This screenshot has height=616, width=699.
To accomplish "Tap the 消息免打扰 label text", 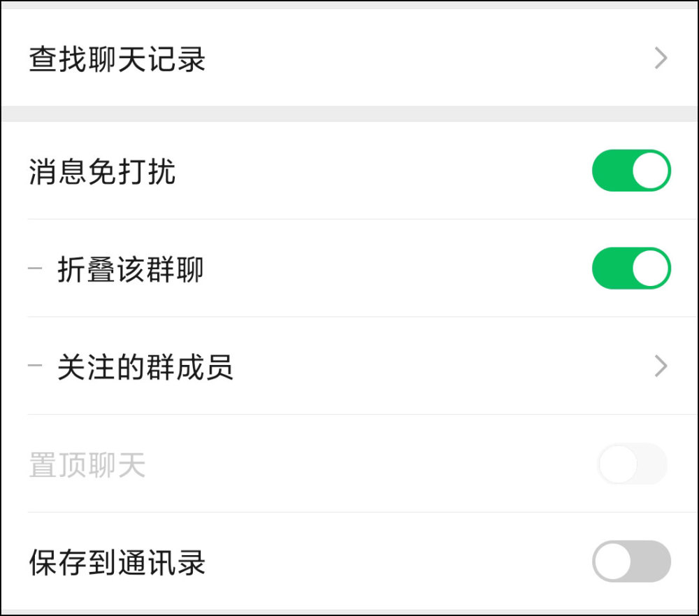I will (102, 171).
